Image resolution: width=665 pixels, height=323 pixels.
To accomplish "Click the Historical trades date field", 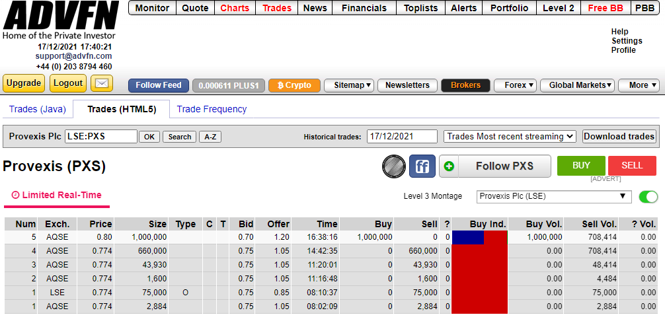I will click(x=402, y=137).
